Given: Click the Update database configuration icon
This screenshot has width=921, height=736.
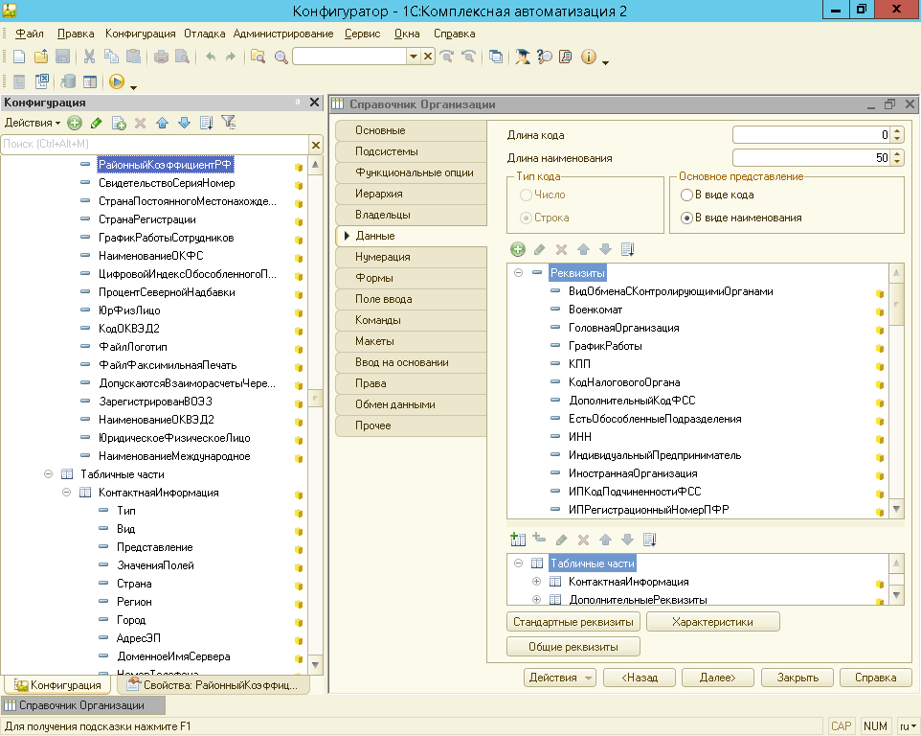Looking at the screenshot, I should click(68, 81).
